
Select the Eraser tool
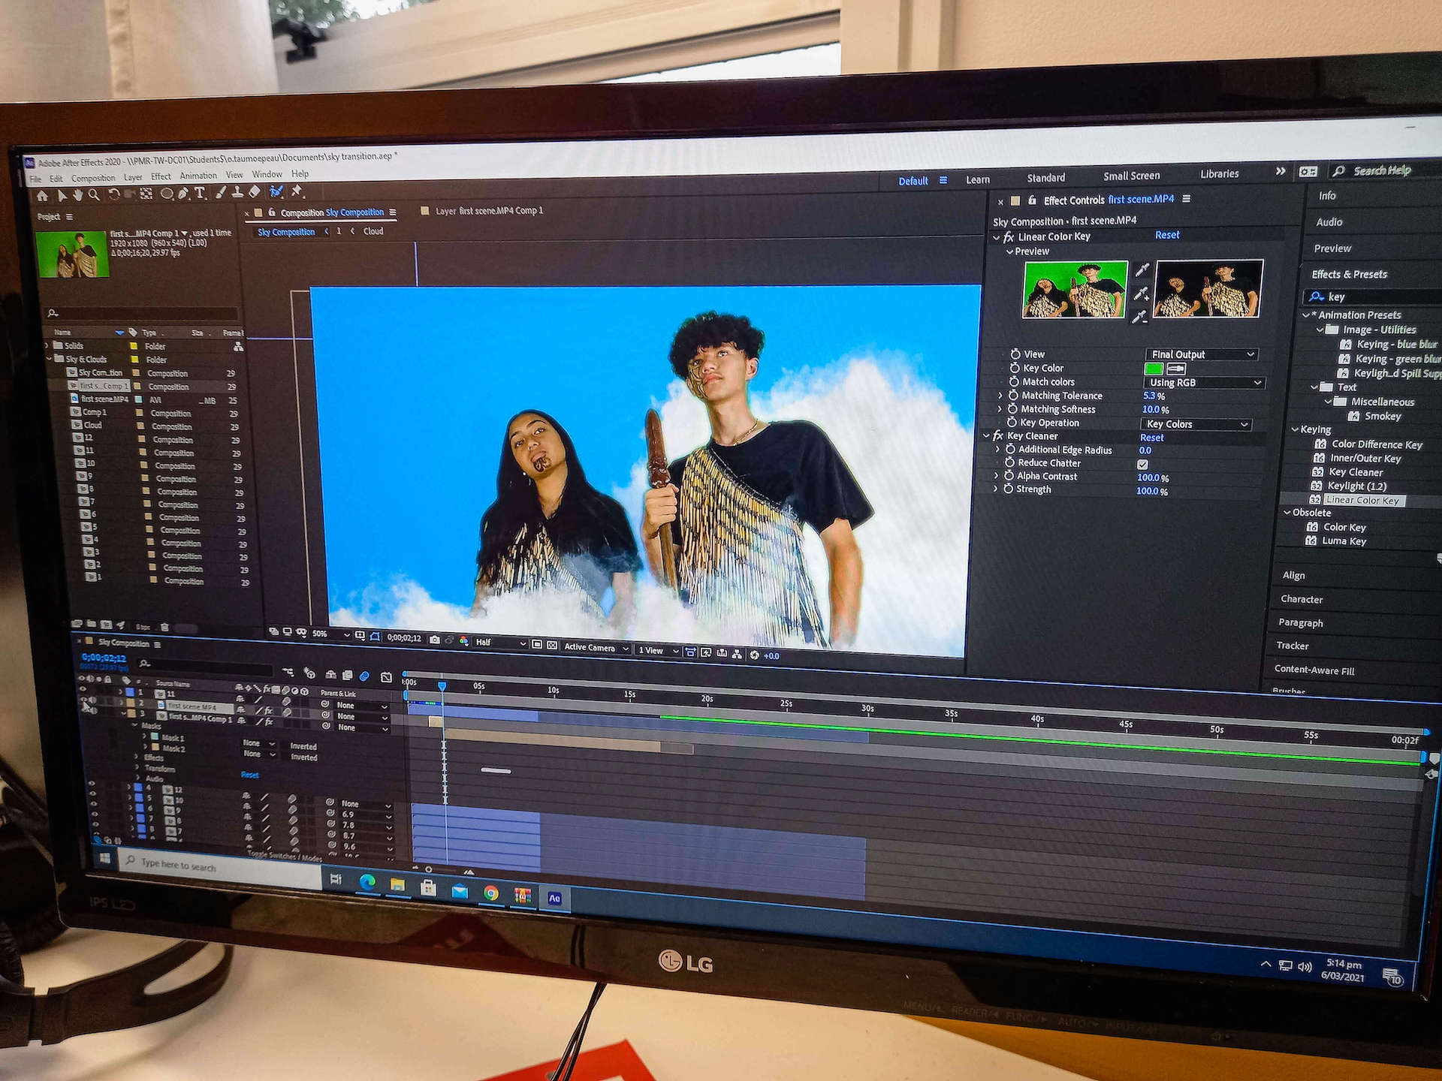coord(254,192)
